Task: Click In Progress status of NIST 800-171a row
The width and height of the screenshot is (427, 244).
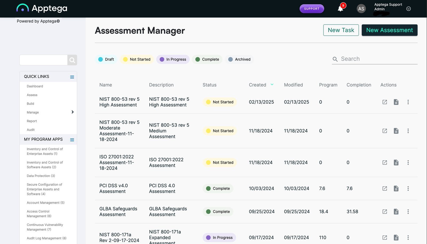Action: 219,237
